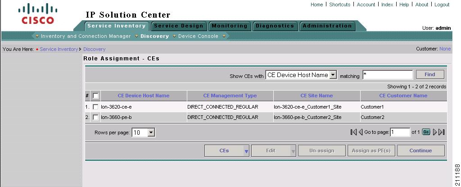This screenshot has height=187, width=461.
Task: Open the Shortcuts link
Action: pyautogui.click(x=340, y=5)
